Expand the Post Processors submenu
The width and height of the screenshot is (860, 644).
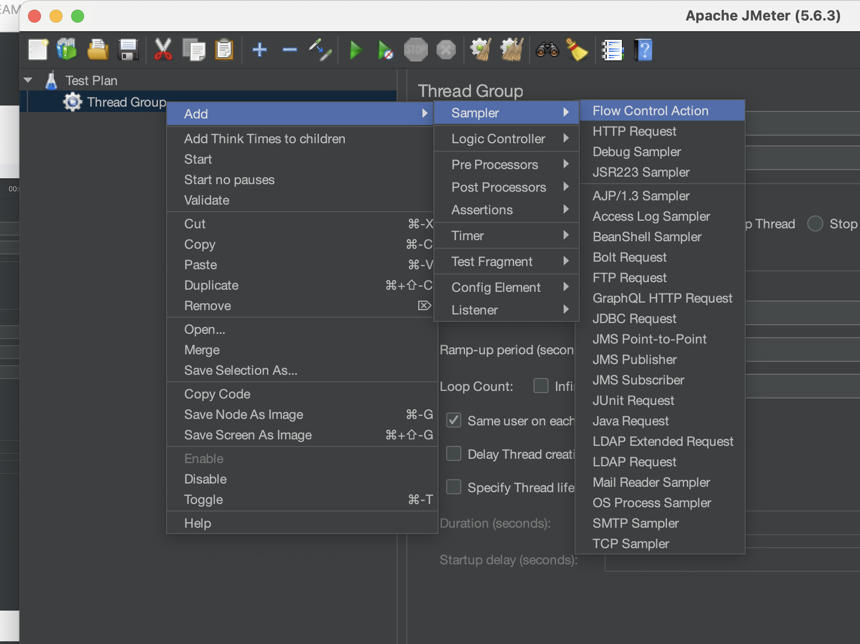(x=506, y=187)
